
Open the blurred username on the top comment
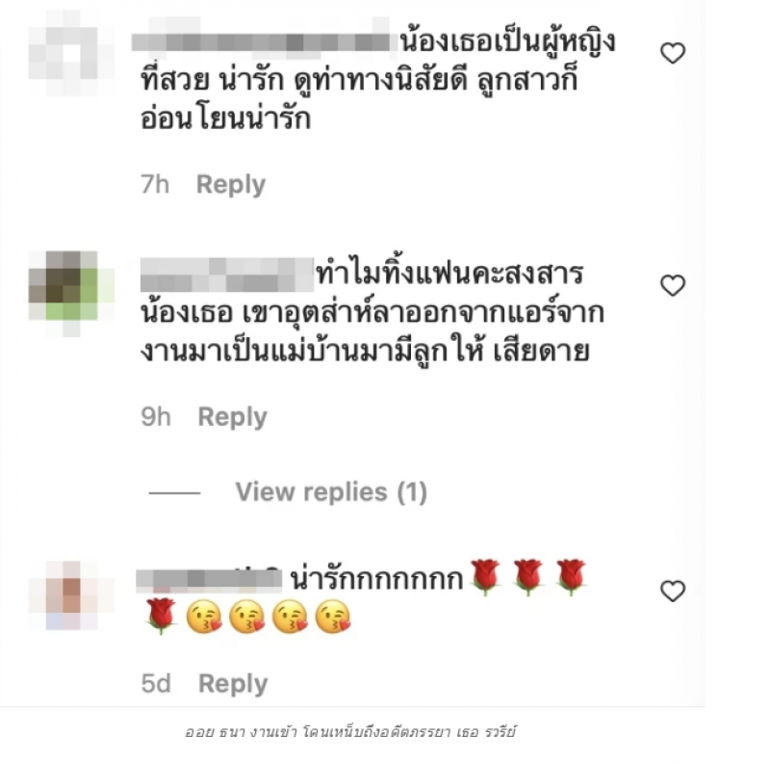(x=264, y=39)
